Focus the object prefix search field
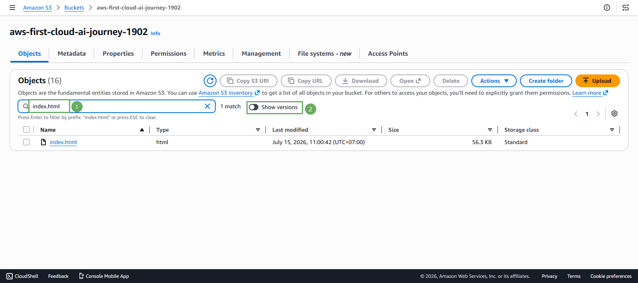The height and width of the screenshot is (283, 638). tap(117, 106)
